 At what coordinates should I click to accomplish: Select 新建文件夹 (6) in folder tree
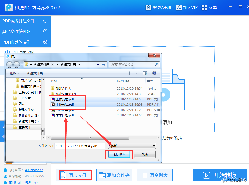pyautogui.click(x=29, y=86)
